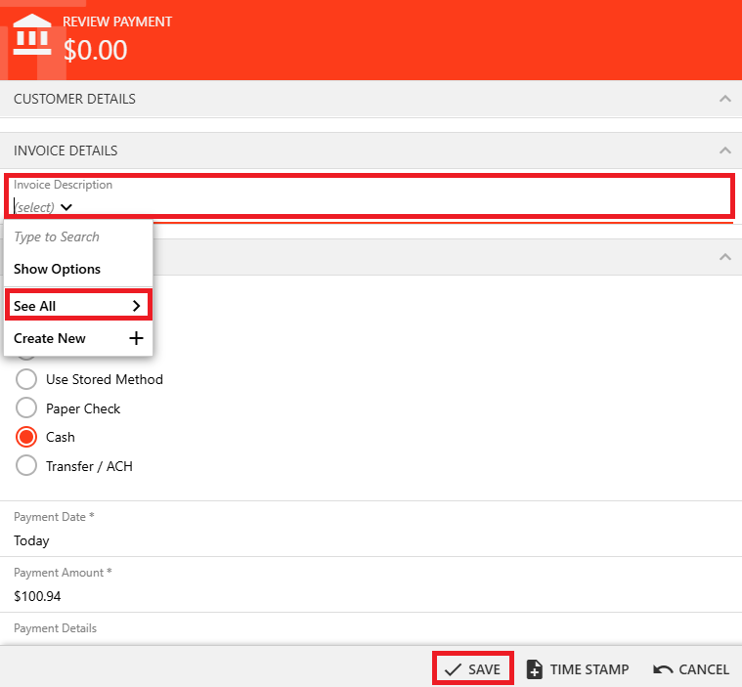Click the checkmark icon beside Save
The height and width of the screenshot is (687, 742).
click(453, 669)
